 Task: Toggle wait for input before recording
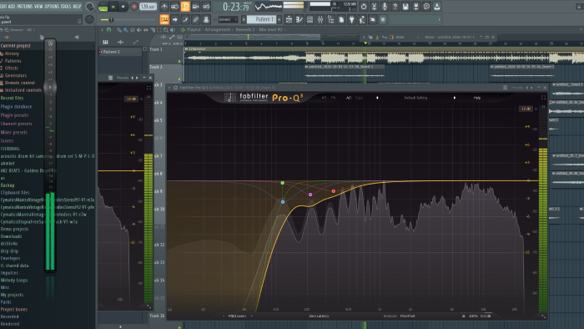tap(174, 7)
